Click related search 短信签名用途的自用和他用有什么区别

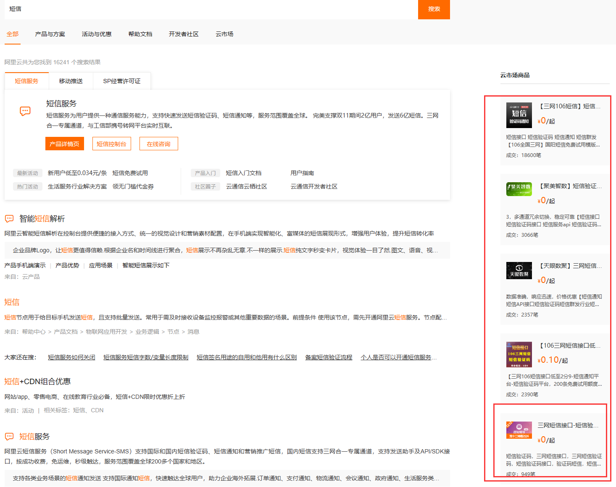[247, 357]
